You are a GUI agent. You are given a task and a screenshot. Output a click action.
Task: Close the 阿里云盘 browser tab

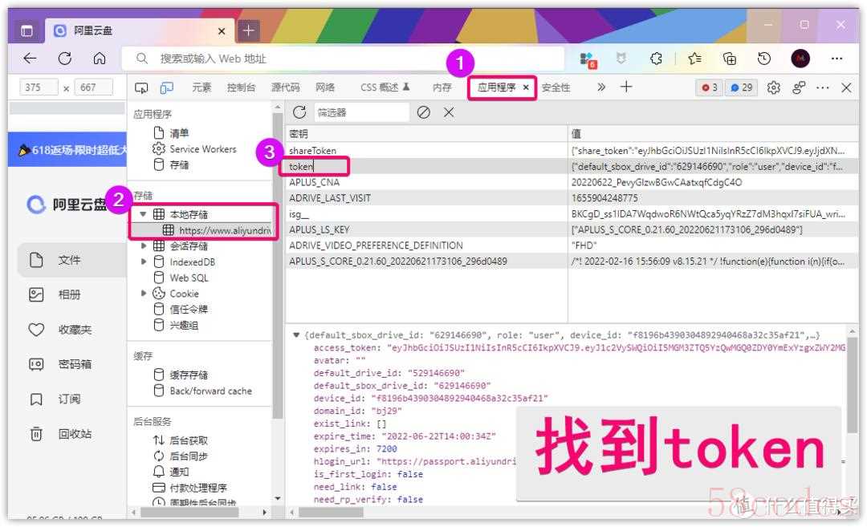(222, 31)
